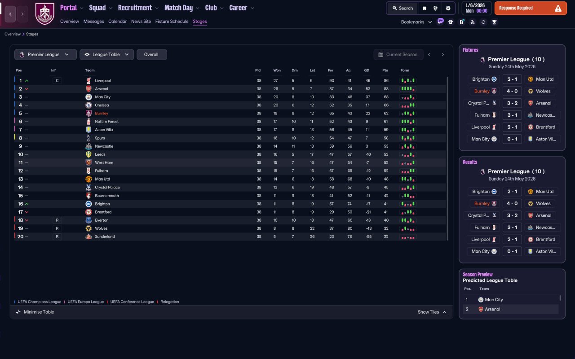Open the Messages tab
Viewport: 575px width, 359px height.
[93, 22]
